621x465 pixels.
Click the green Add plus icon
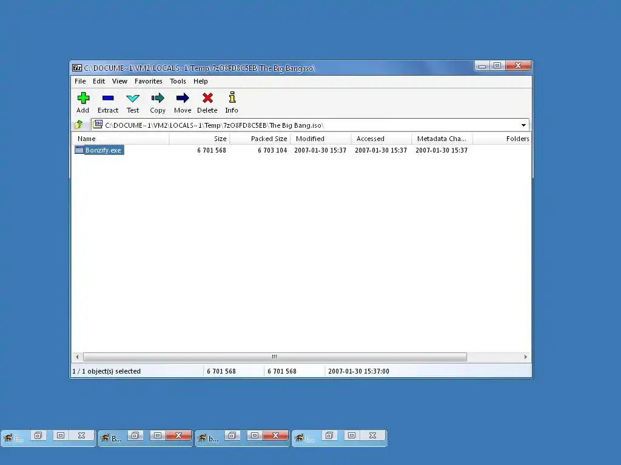pyautogui.click(x=83, y=97)
